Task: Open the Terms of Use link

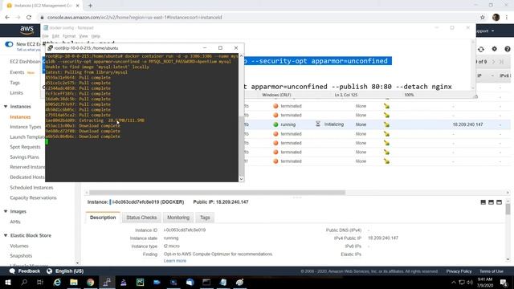Action: point(492,271)
